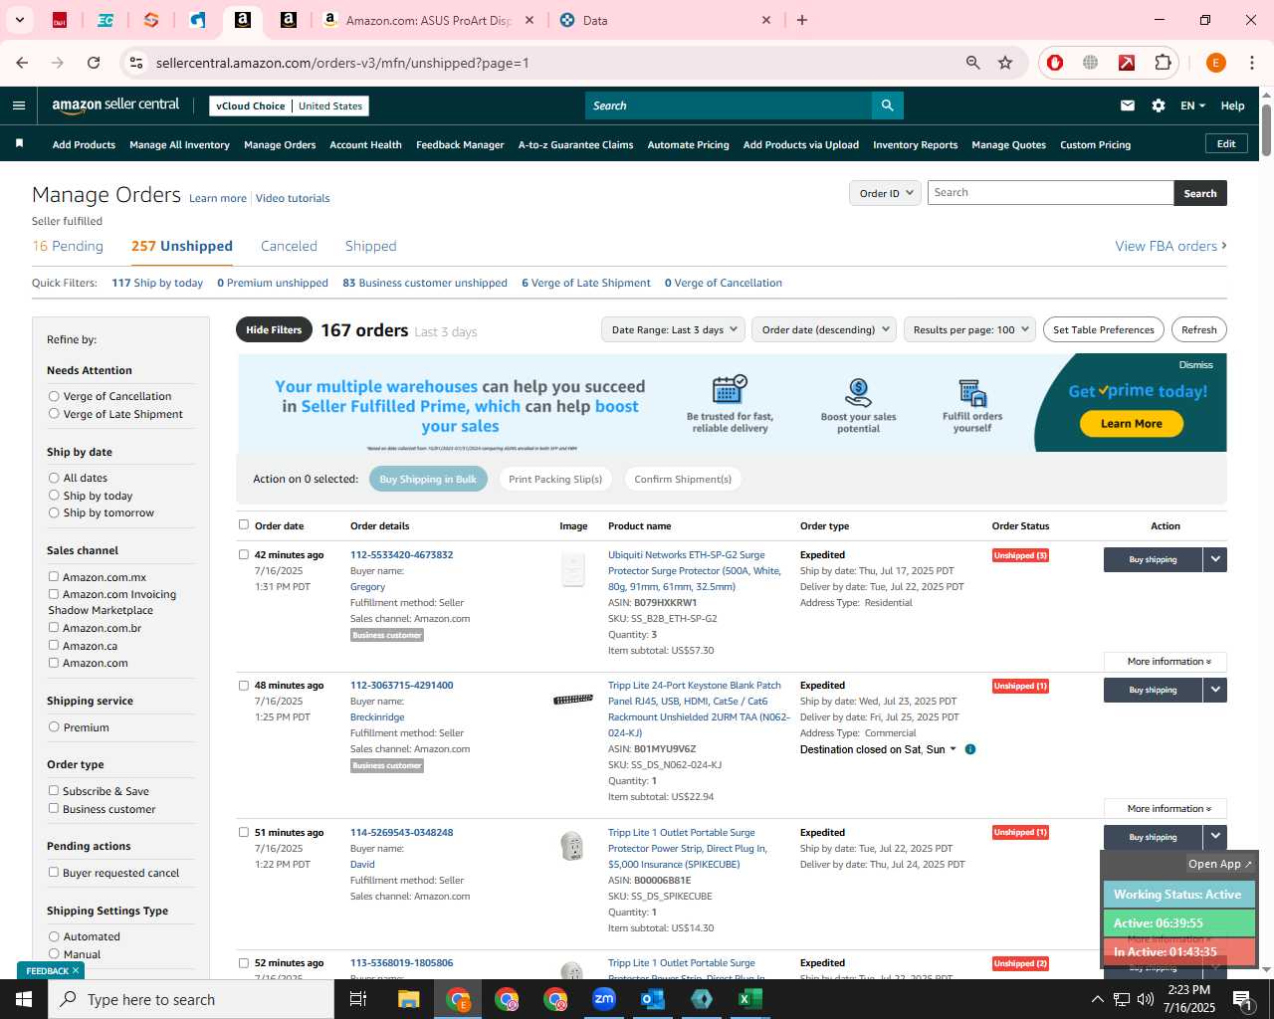The width and height of the screenshot is (1274, 1019).
Task: Select Verge of Cancellation radio button
Action: (x=54, y=396)
